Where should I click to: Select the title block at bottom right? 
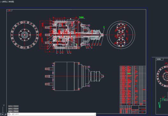pyautogui.click(x=133, y=109)
